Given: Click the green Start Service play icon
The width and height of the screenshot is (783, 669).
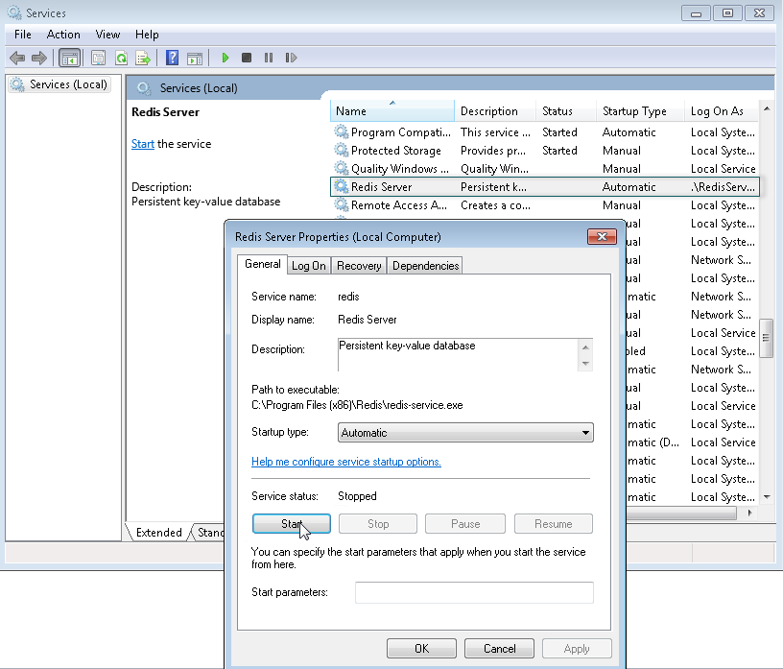Looking at the screenshot, I should pyautogui.click(x=225, y=58).
